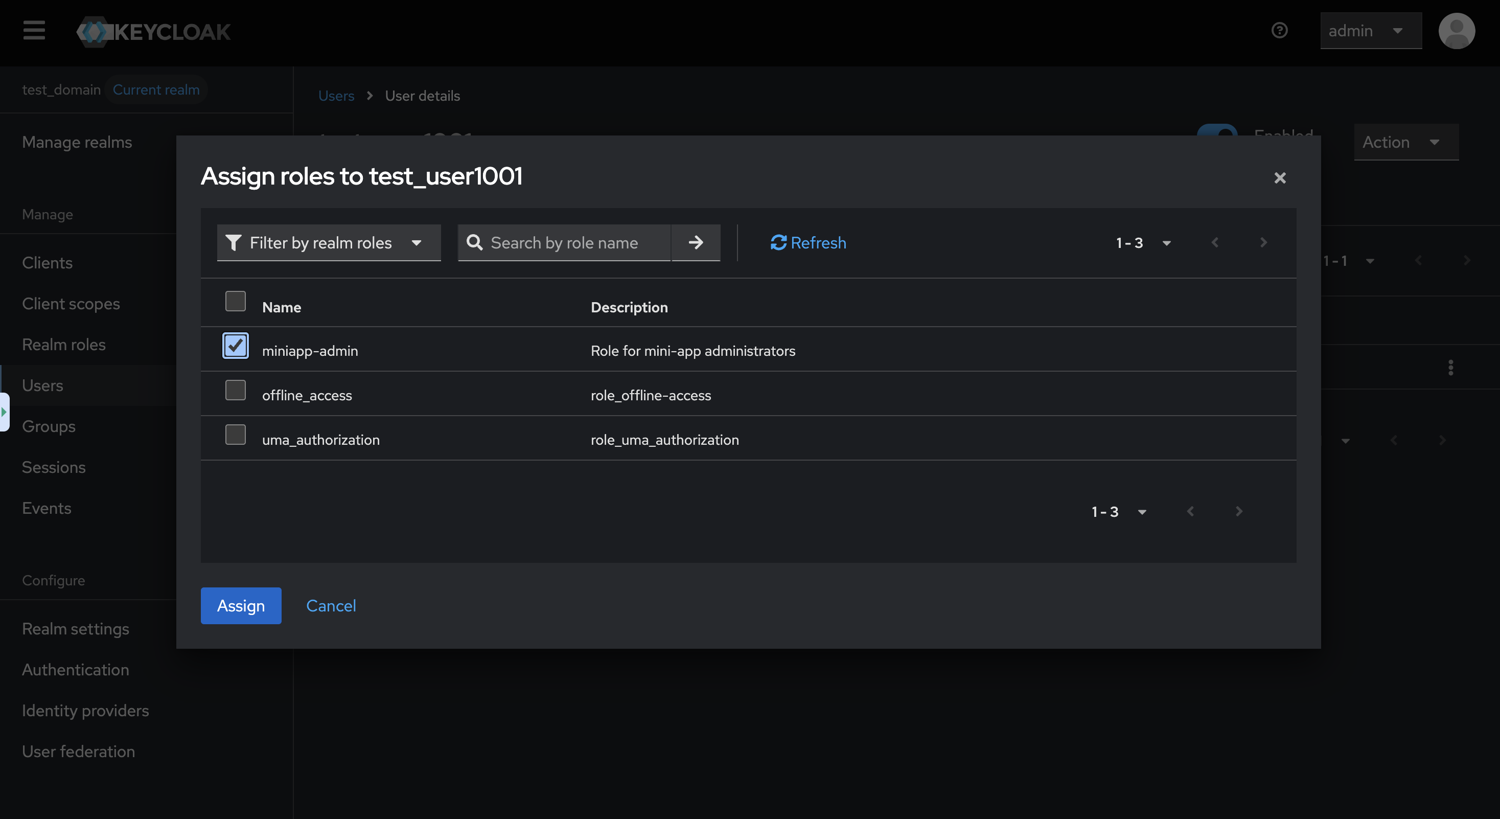
Task: Click the help question mark icon
Action: [x=1279, y=30]
